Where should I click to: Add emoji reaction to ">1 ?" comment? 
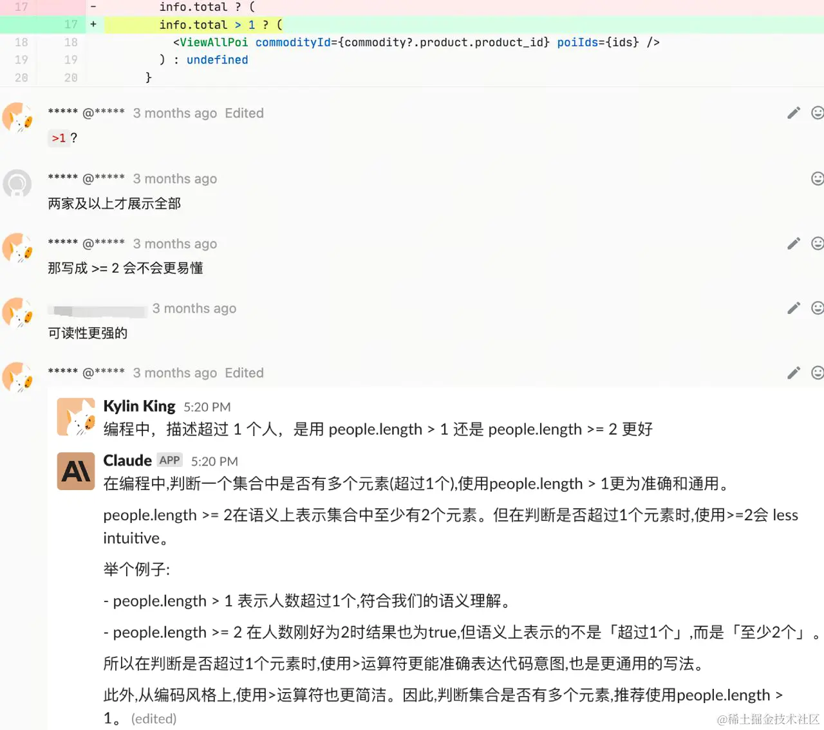[x=818, y=113]
